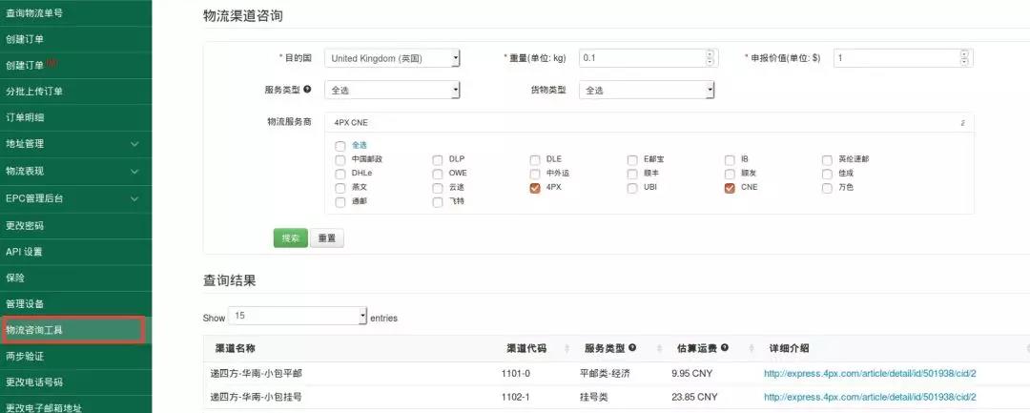
Task: Open the 目的国 United Kingdom dropdown
Action: click(392, 58)
